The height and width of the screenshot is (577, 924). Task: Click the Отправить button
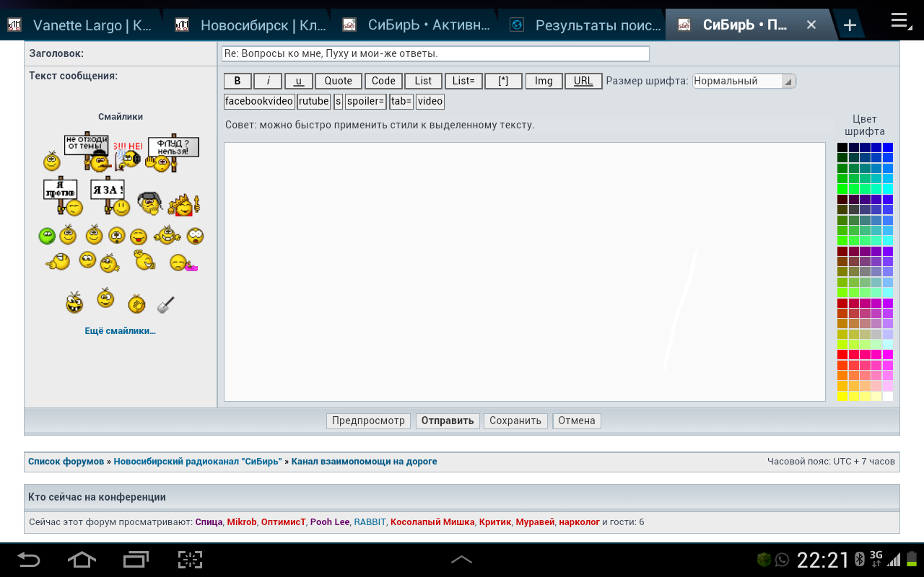point(447,420)
